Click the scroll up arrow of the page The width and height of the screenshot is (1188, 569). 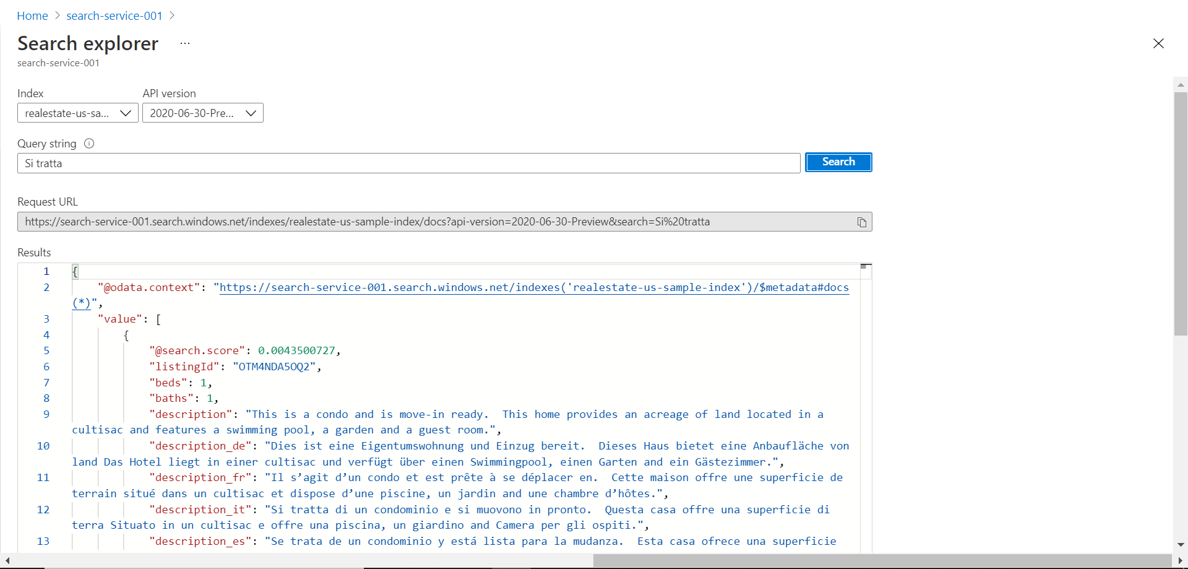tap(1181, 84)
